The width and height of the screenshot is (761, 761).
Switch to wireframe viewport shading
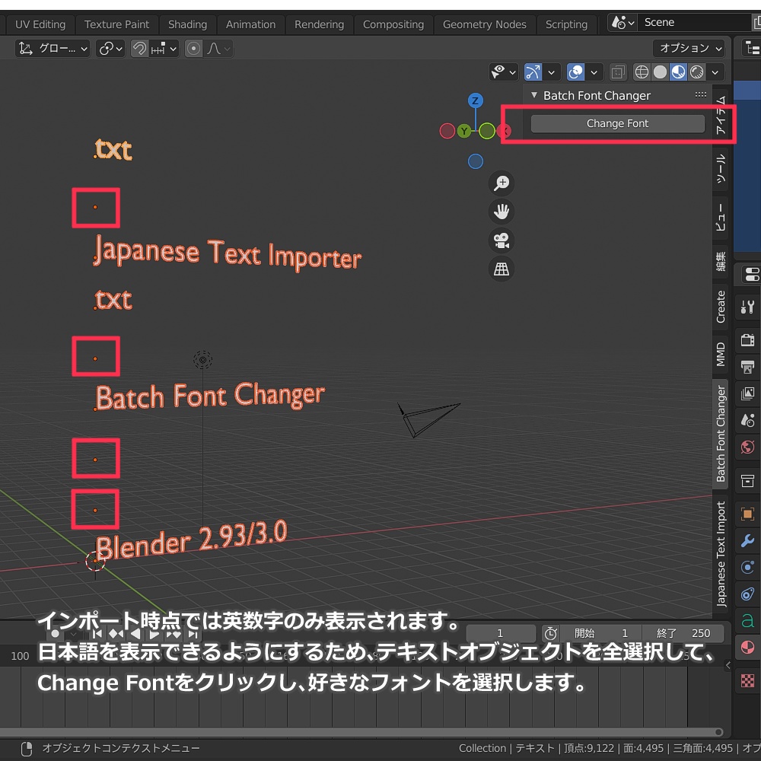pyautogui.click(x=642, y=72)
